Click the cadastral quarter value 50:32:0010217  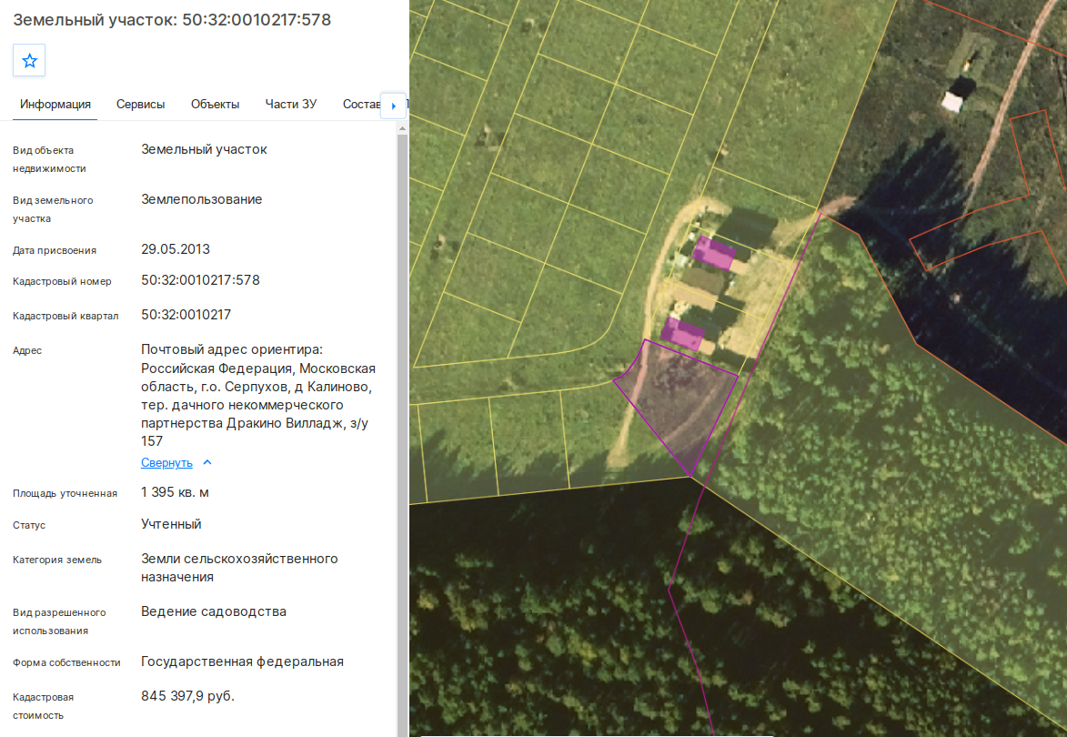[x=186, y=315]
